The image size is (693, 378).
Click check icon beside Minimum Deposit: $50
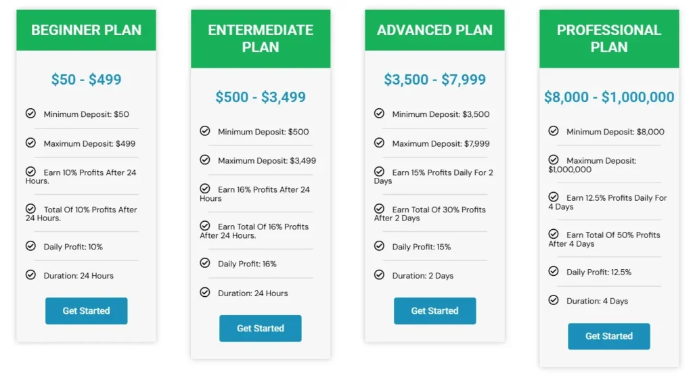tap(30, 114)
